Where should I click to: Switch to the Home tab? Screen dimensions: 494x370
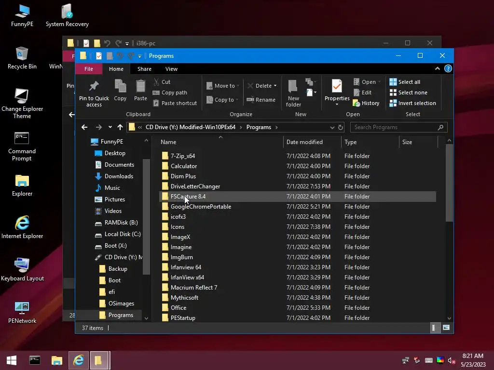116,69
